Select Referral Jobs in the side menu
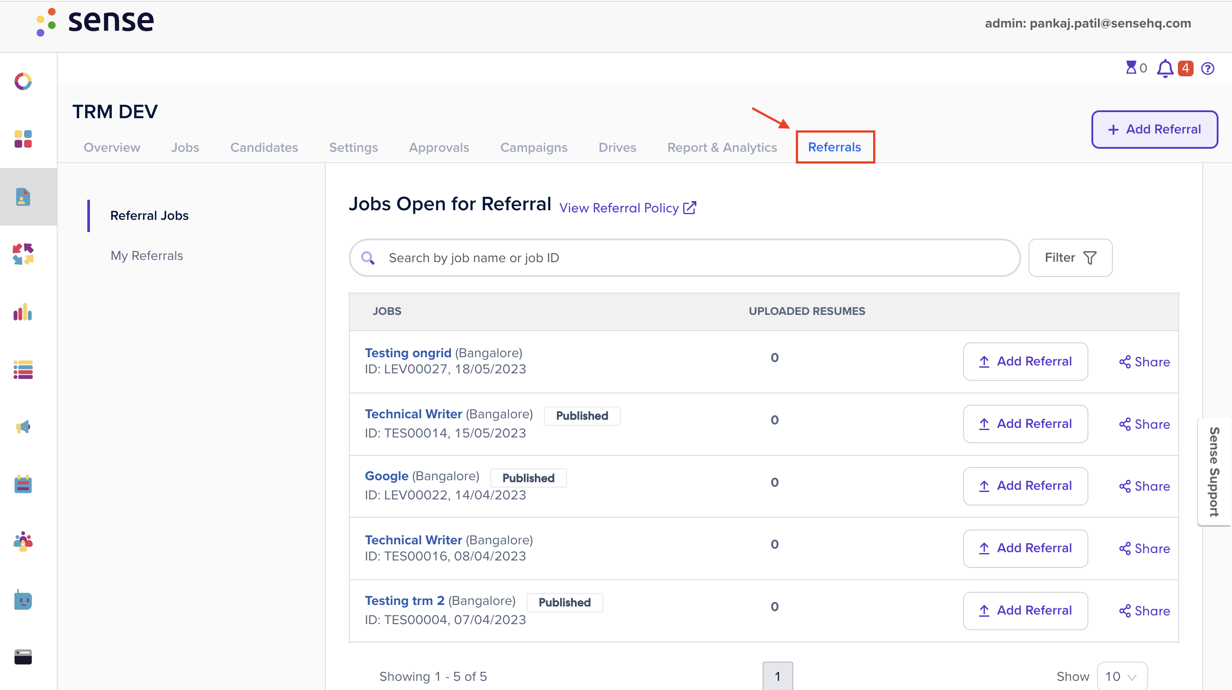Image resolution: width=1232 pixels, height=690 pixels. coord(149,216)
